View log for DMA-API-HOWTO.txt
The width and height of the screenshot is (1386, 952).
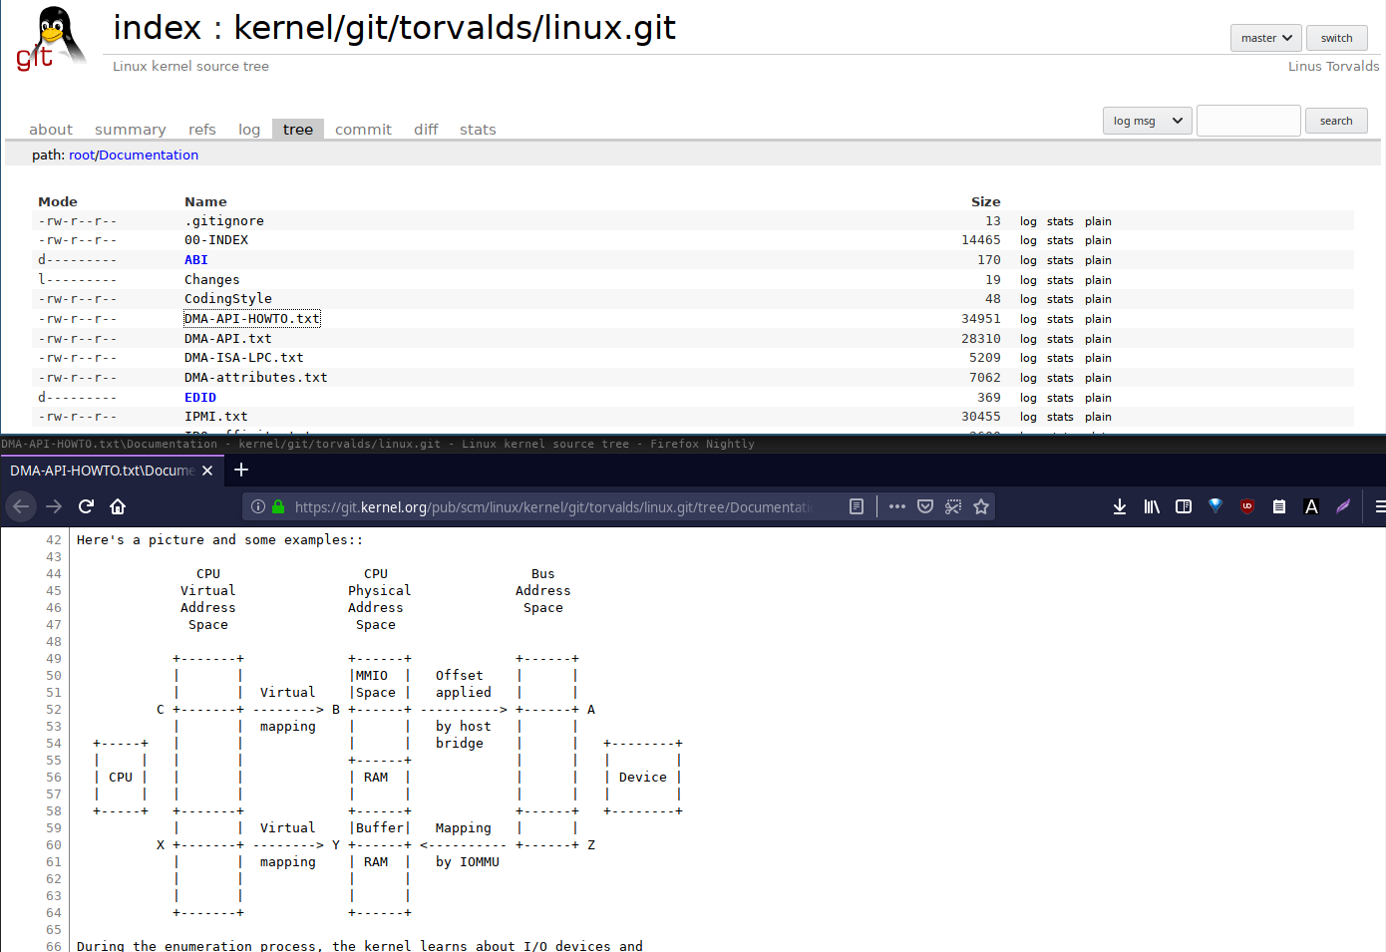click(1028, 319)
